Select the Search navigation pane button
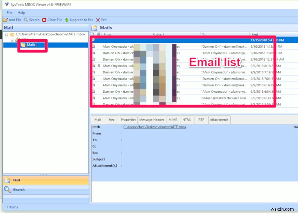Image resolution: width=298 pixels, height=213 pixels. pyautogui.click(x=45, y=190)
